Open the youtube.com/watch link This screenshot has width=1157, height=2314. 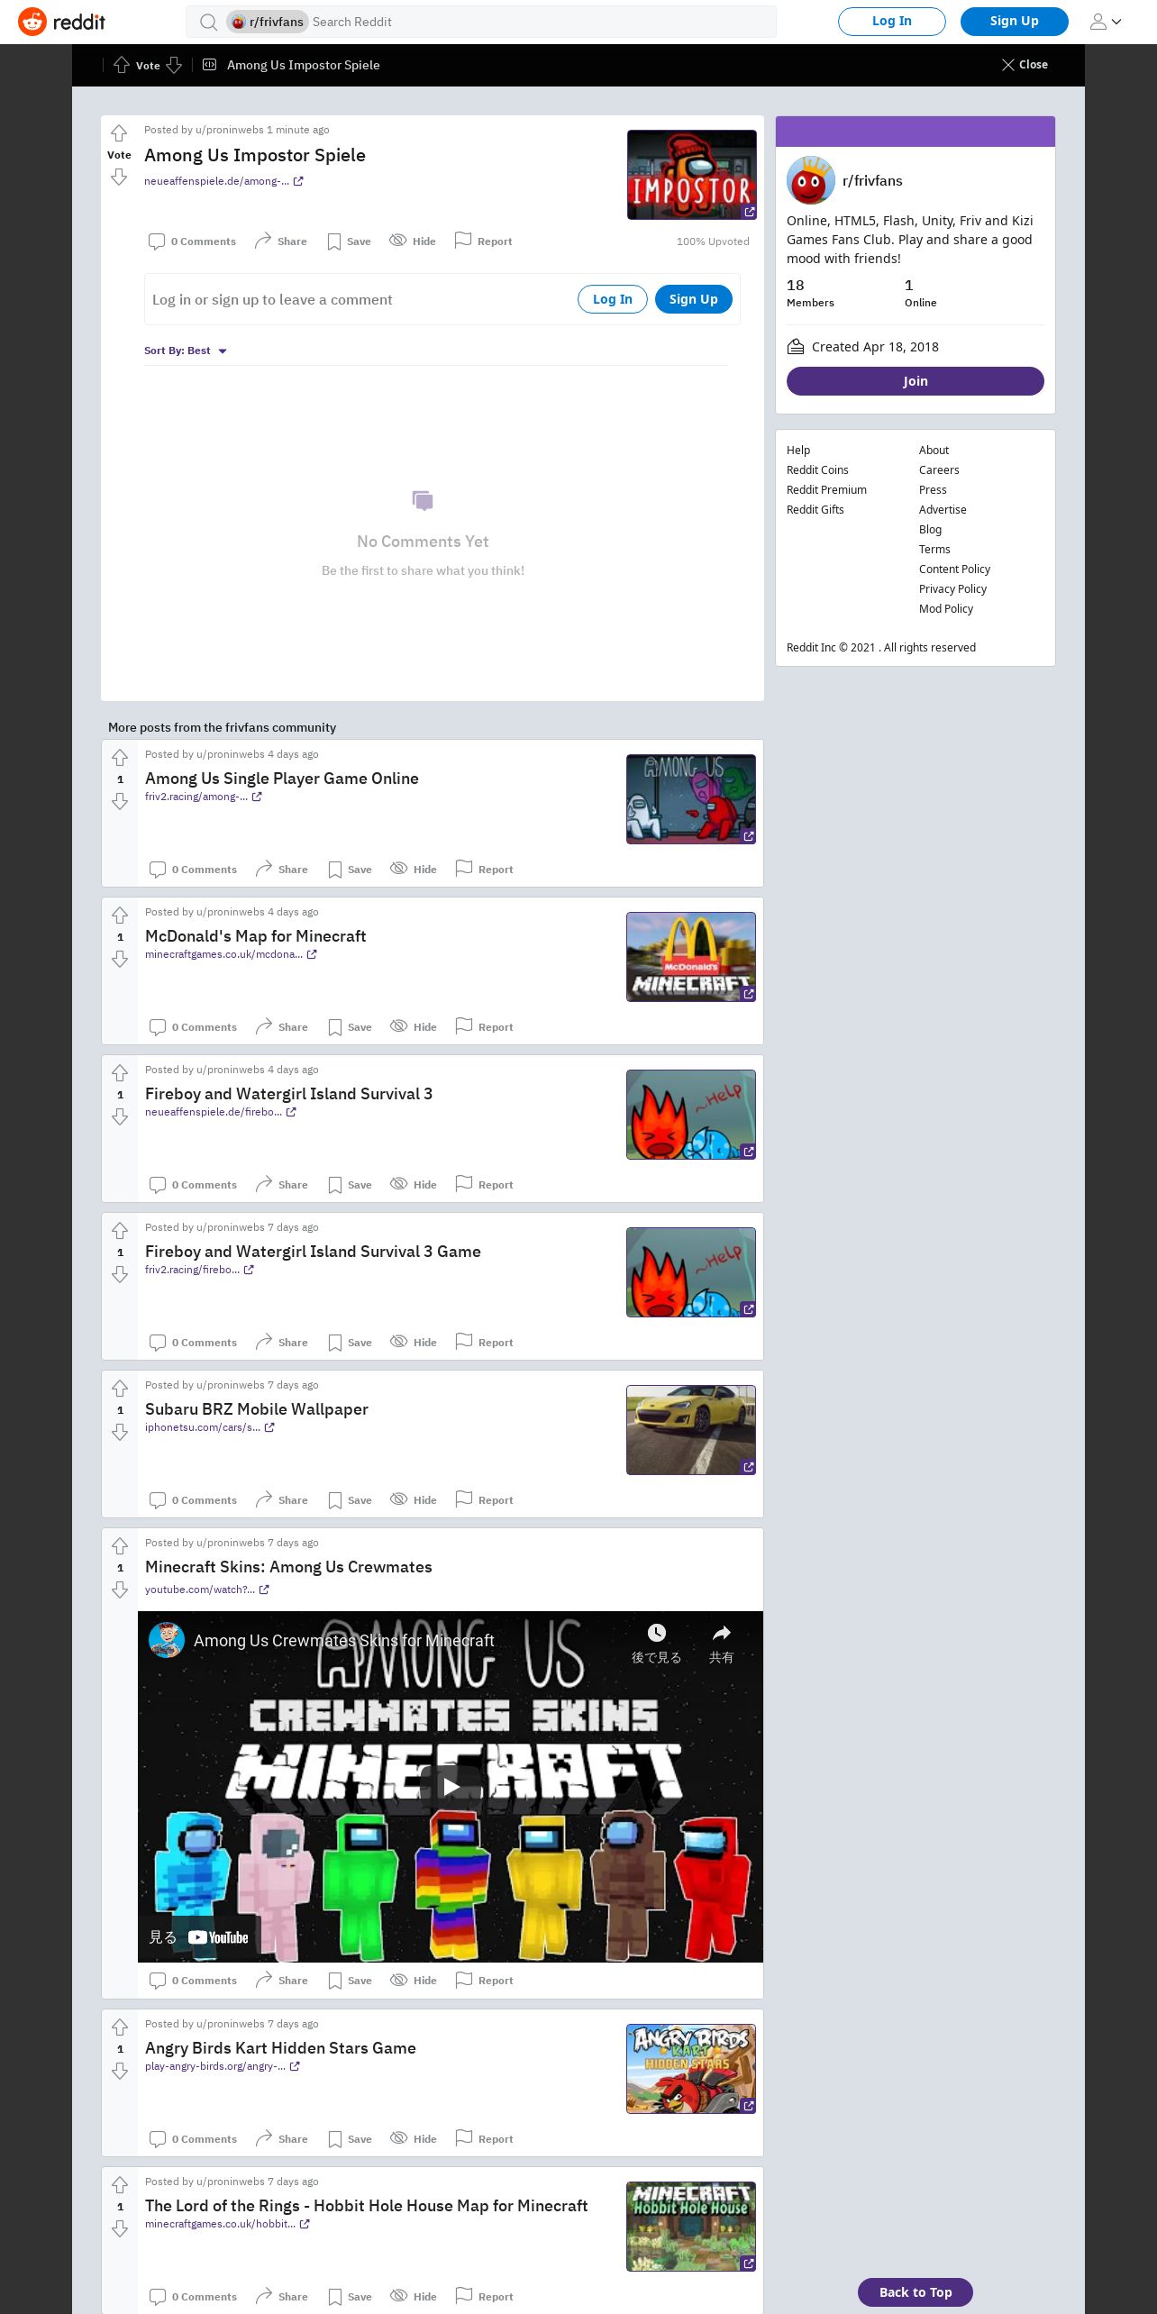click(207, 1590)
